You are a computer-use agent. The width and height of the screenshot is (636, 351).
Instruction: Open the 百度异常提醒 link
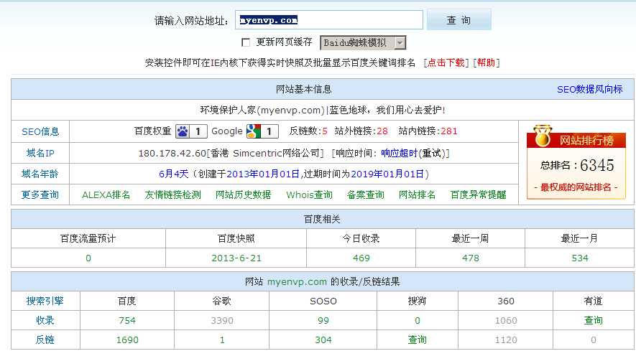tap(478, 195)
